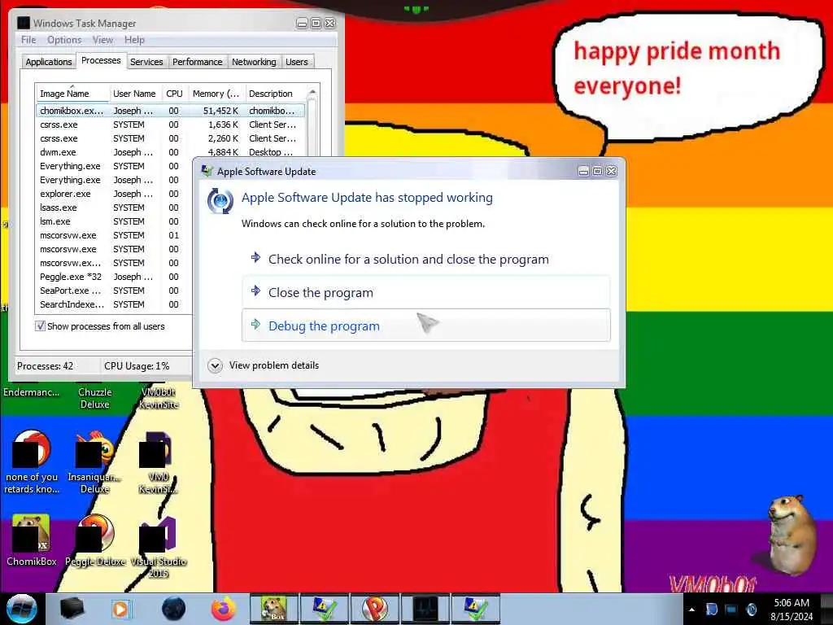Open Task Manager View menu
Viewport: 833px width, 625px height.
102,40
